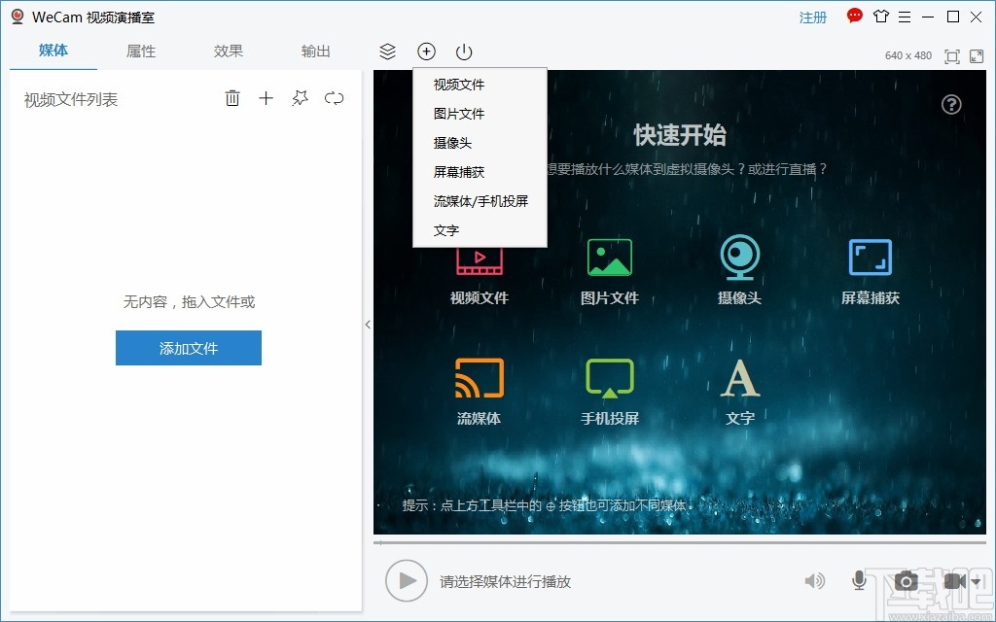The width and height of the screenshot is (996, 622).
Task: Select 图片文件 in the dropdown menu
Action: [x=480, y=114]
